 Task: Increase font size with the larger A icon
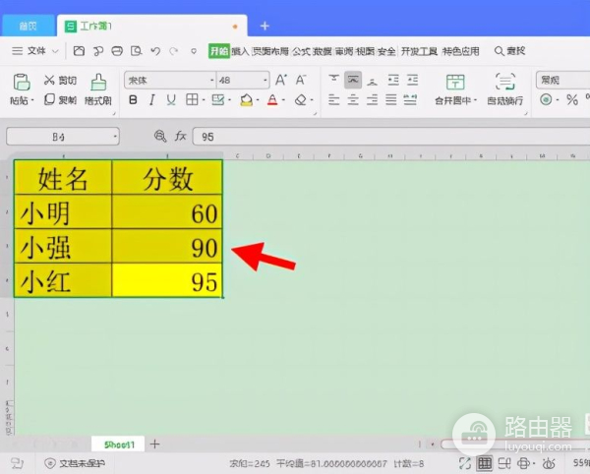(x=280, y=80)
